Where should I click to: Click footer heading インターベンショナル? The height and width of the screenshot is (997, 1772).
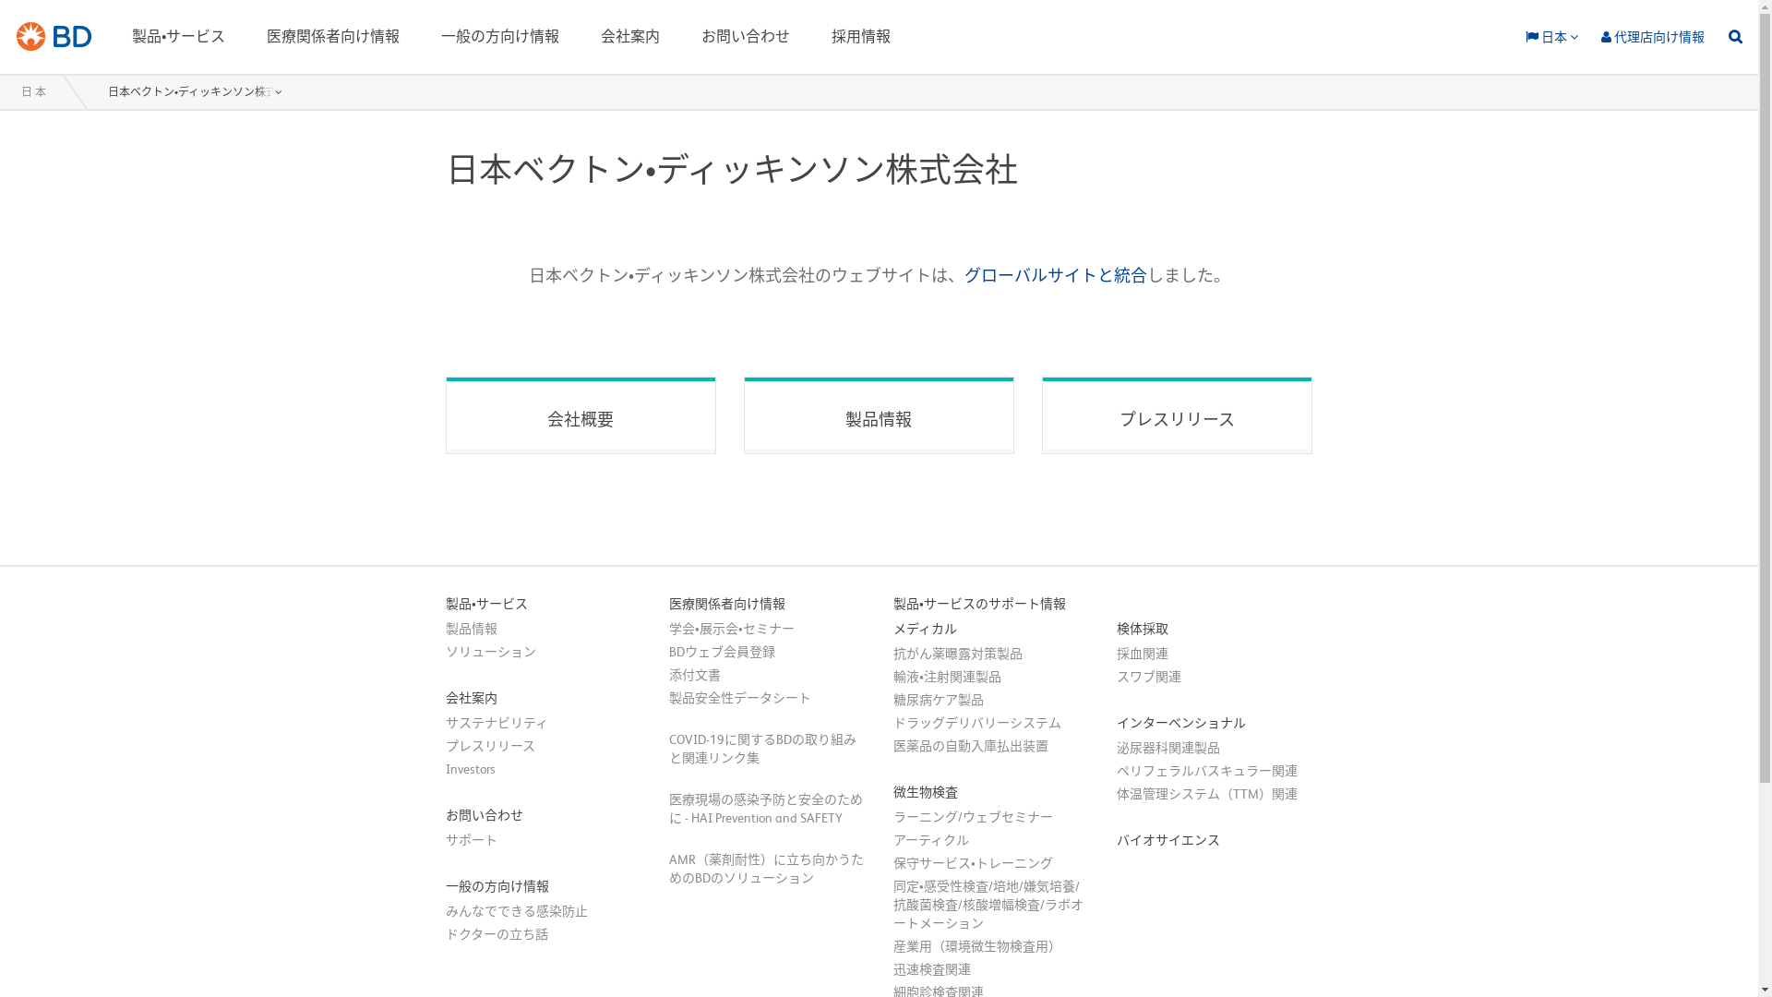1181,723
